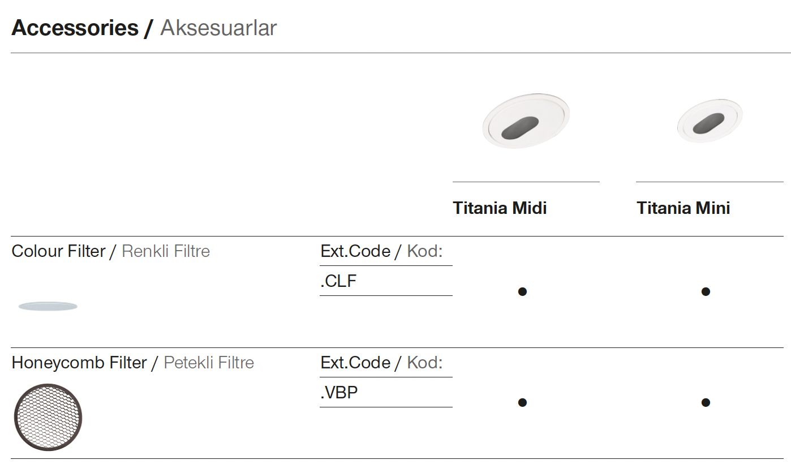Click the Honeycomb Filter dot under Titania Mini
The height and width of the screenshot is (464, 791).
706,402
